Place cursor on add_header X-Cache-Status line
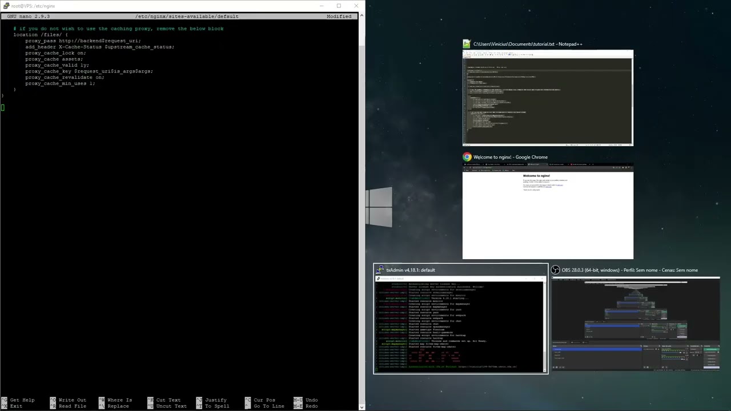The image size is (731, 411). point(100,47)
